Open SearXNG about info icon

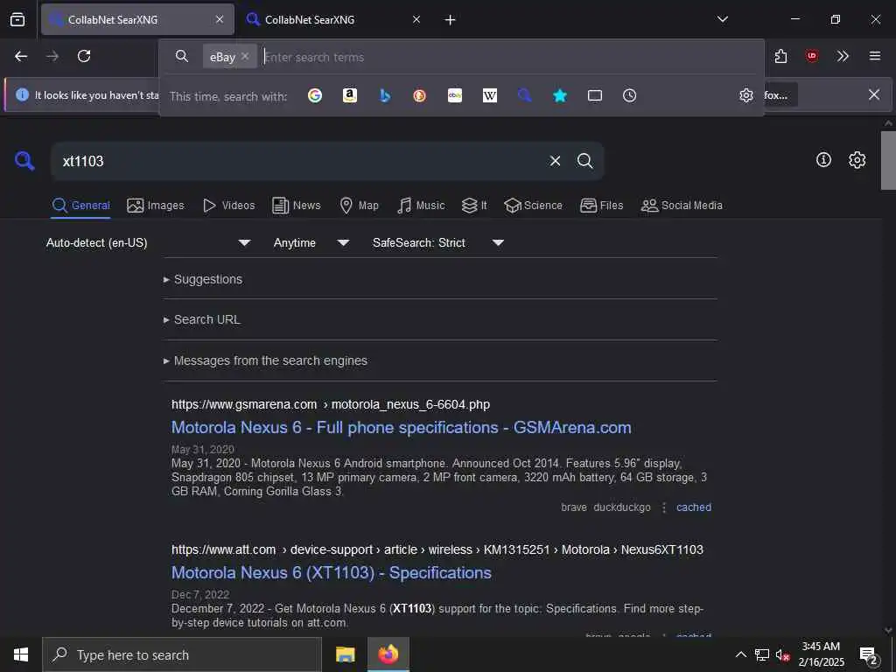pos(822,160)
